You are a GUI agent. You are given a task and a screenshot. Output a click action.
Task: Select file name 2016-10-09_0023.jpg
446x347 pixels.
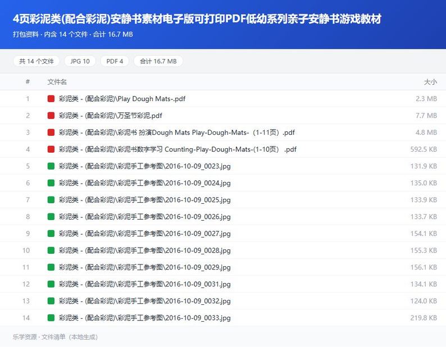point(144,166)
